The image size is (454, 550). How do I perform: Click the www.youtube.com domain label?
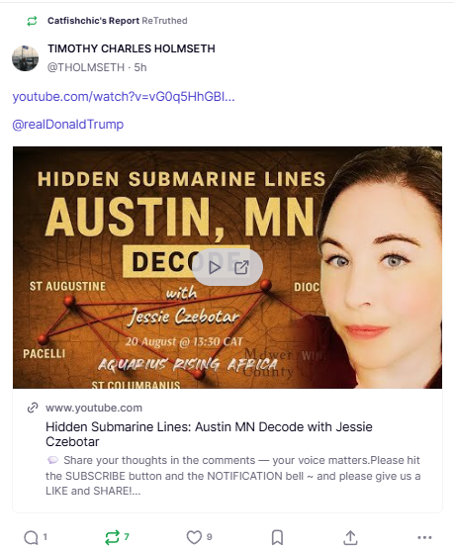pos(94,408)
